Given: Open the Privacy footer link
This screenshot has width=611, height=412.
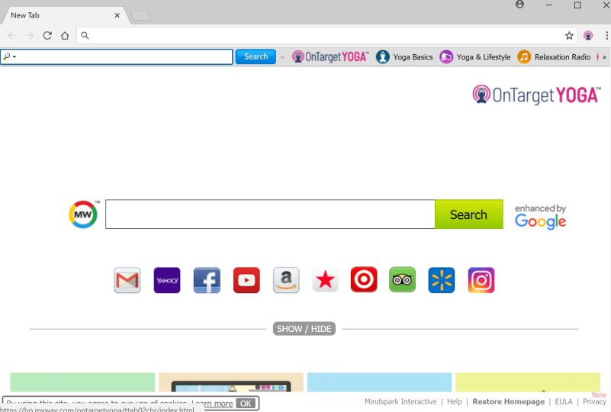Looking at the screenshot, I should [x=594, y=401].
